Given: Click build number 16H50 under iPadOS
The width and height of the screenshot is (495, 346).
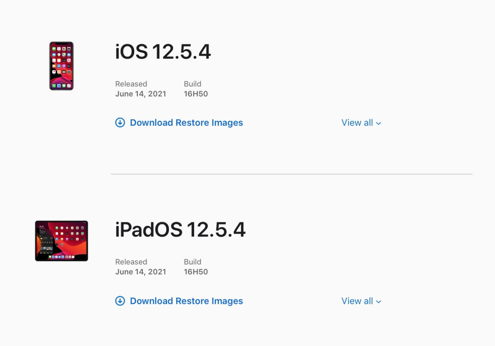Looking at the screenshot, I should pyautogui.click(x=196, y=272).
